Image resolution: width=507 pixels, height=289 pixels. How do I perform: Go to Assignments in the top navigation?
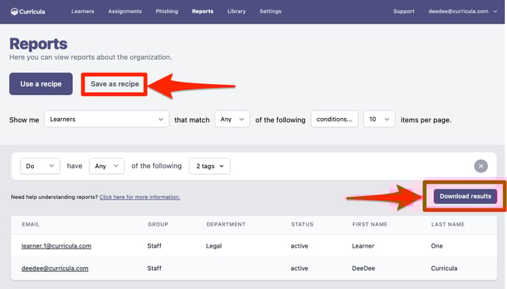pos(125,11)
